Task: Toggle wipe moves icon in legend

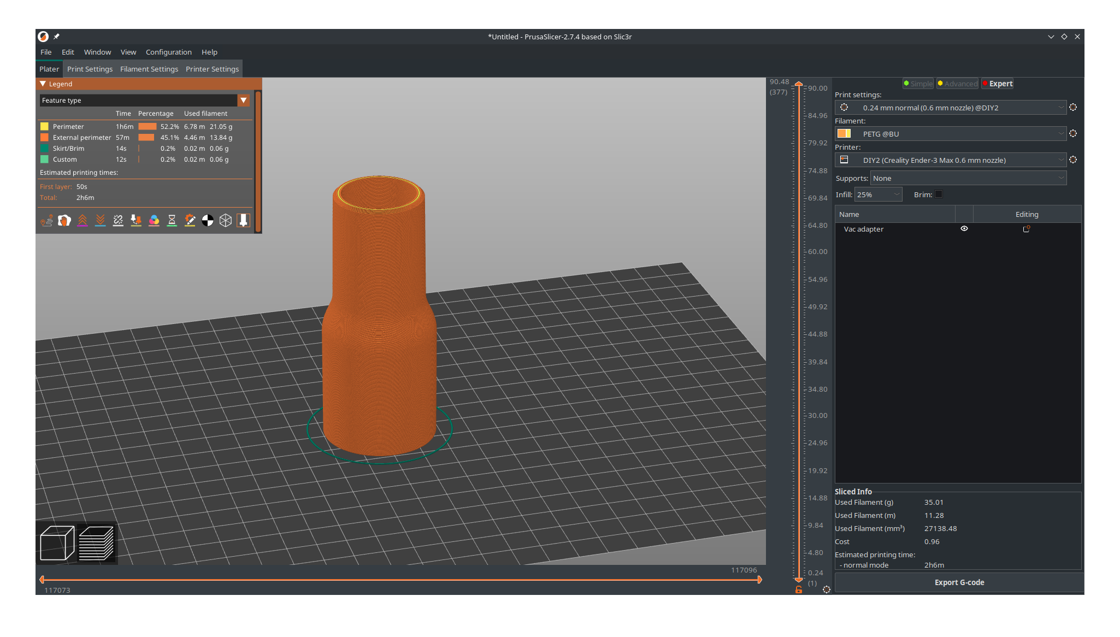Action: 64,221
